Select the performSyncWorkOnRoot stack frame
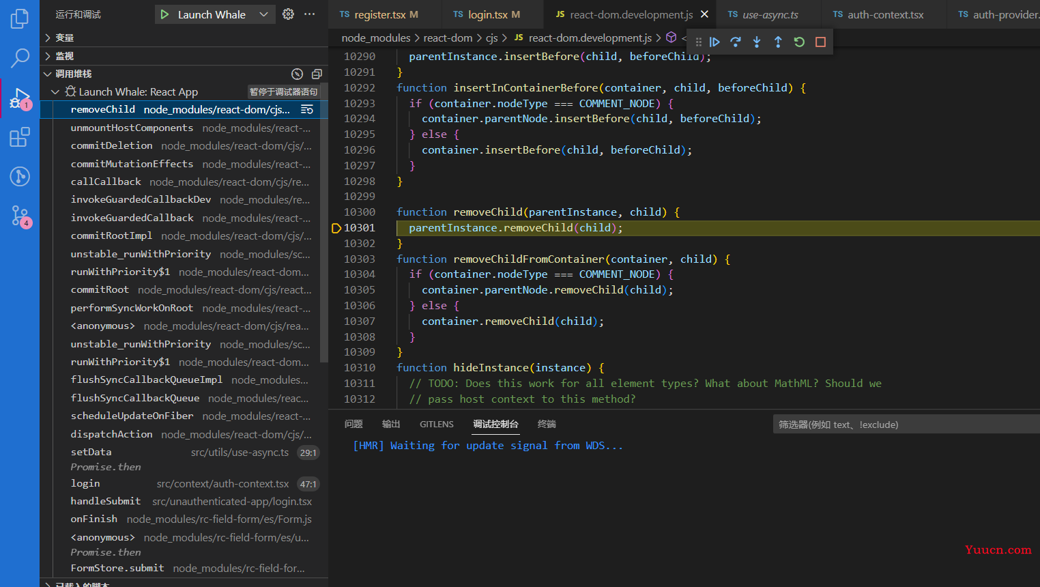This screenshot has height=587, width=1040. (x=181, y=308)
